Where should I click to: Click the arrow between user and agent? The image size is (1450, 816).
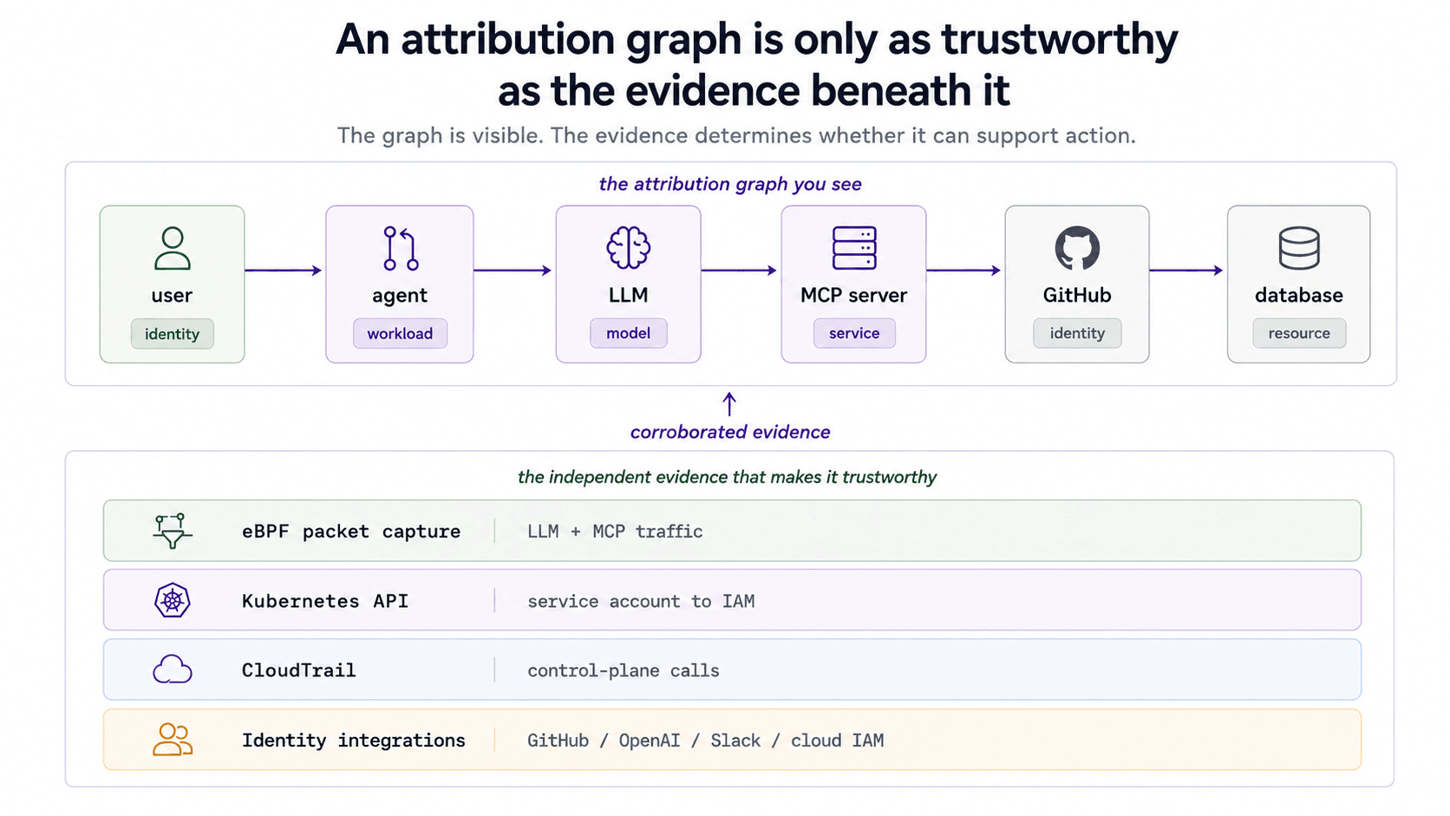[x=284, y=271]
